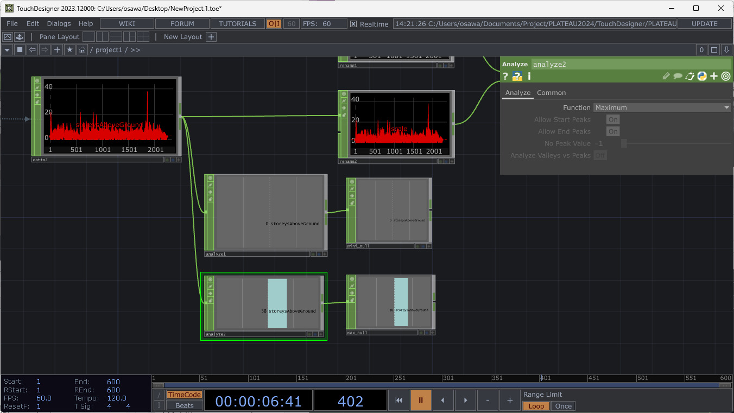This screenshot has width=734, height=413.
Task: Click the analyze2 name input field
Action: 631,64
